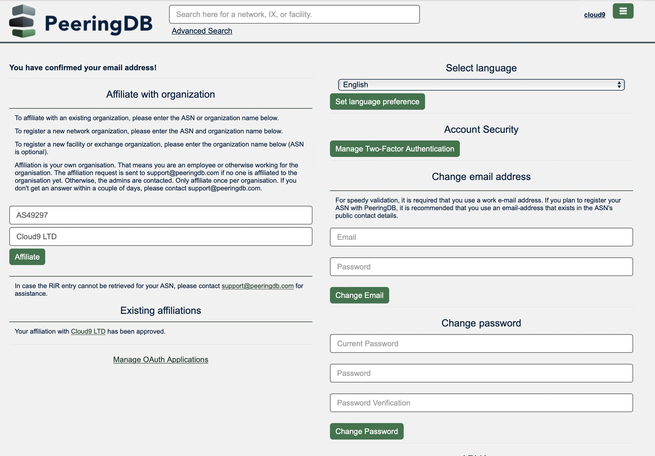Open the cloud9 user account link
Viewport: 655px width, 456px height.
594,15
